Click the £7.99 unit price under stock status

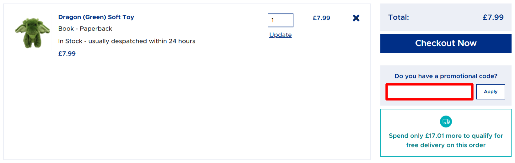[67, 54]
